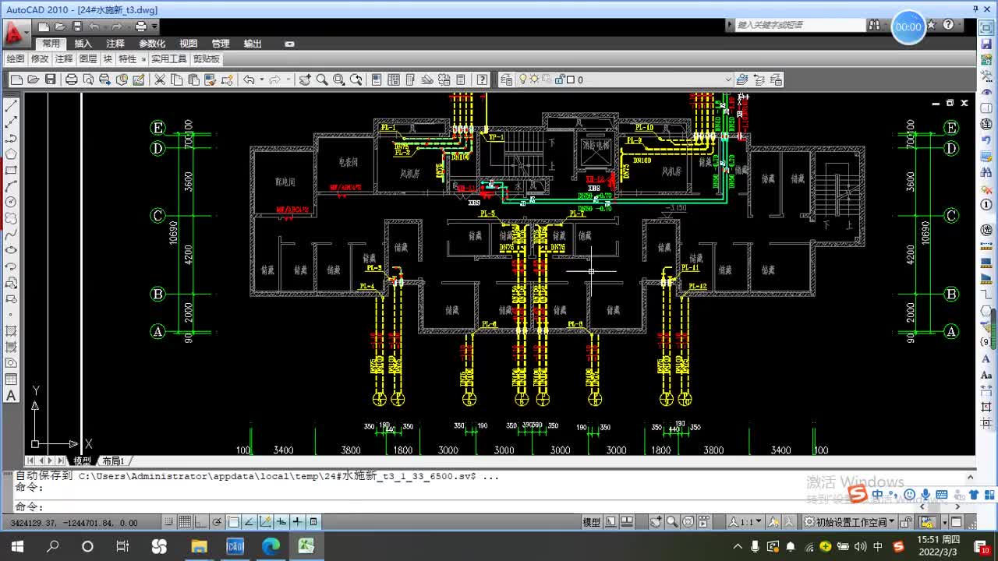998x561 pixels.
Task: Click the Cut scissors icon
Action: click(160, 79)
